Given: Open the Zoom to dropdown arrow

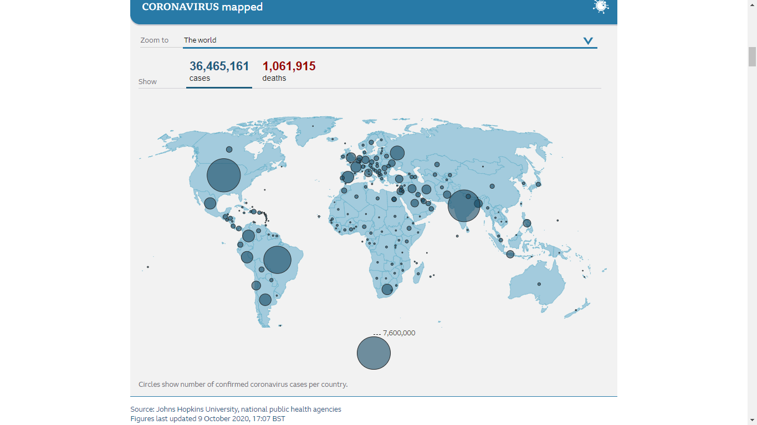Looking at the screenshot, I should coord(588,41).
